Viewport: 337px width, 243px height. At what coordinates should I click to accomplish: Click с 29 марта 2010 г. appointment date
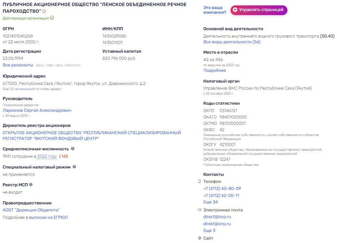(16, 116)
